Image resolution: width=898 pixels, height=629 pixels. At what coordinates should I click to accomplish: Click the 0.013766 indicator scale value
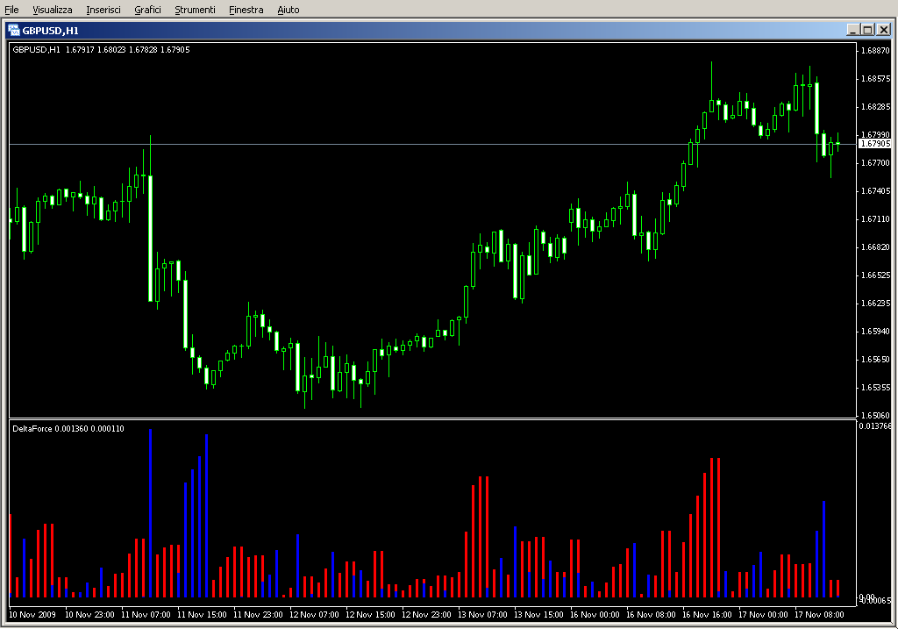pyautogui.click(x=875, y=425)
